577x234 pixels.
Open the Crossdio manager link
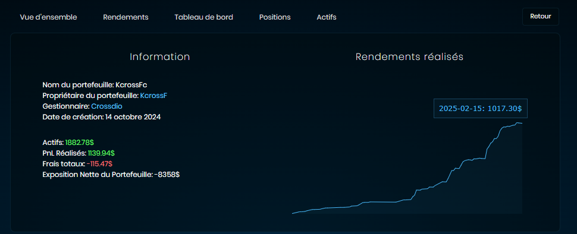106,106
